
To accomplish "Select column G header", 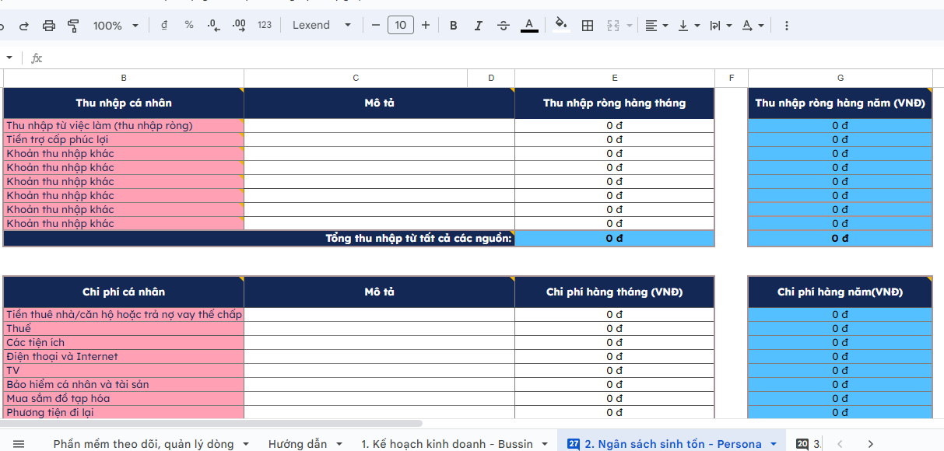I will (x=840, y=78).
